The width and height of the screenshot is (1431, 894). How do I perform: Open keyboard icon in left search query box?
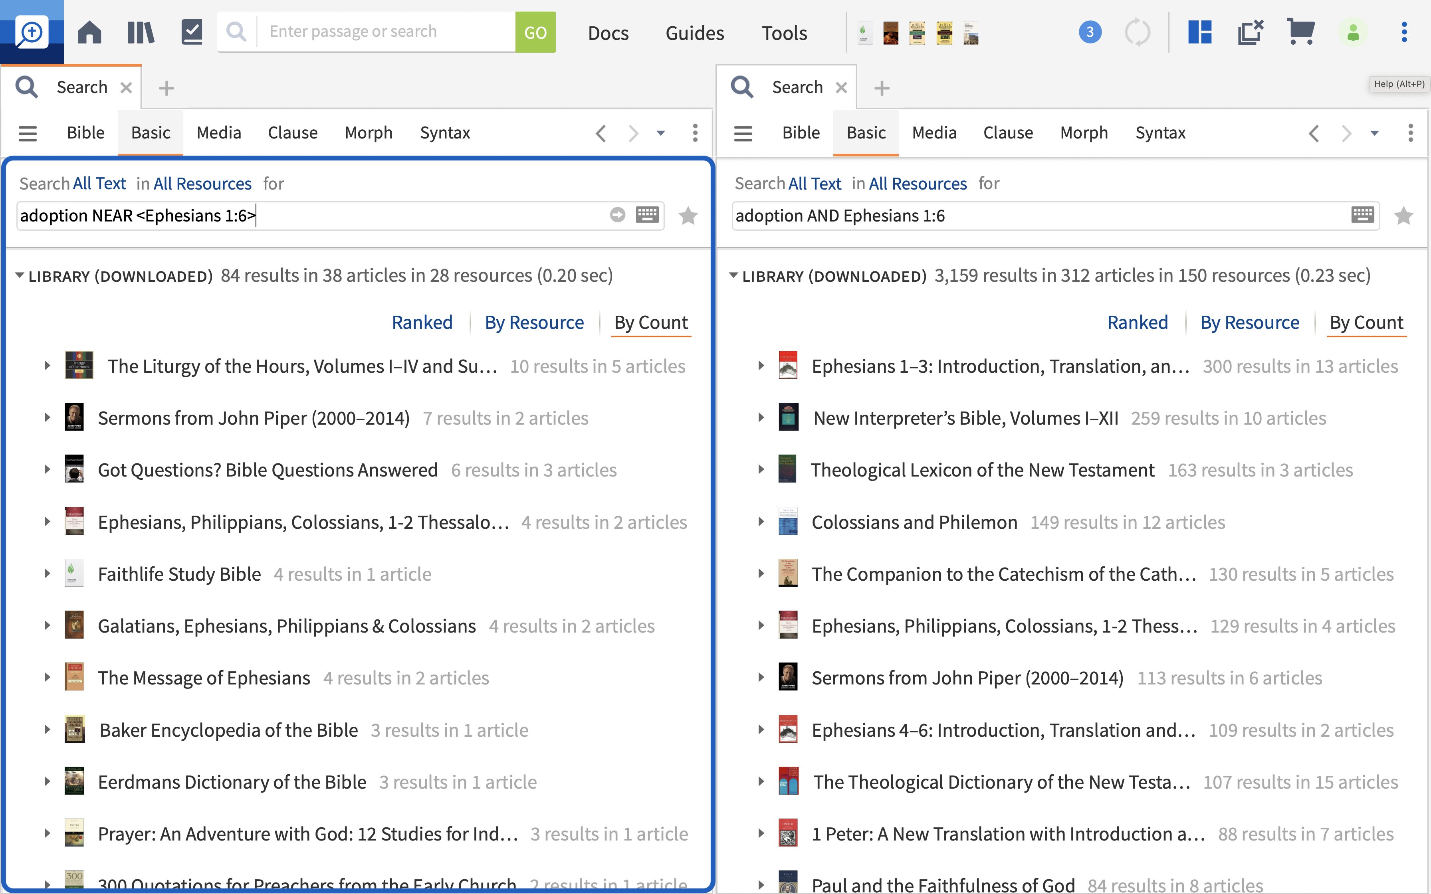(x=648, y=215)
